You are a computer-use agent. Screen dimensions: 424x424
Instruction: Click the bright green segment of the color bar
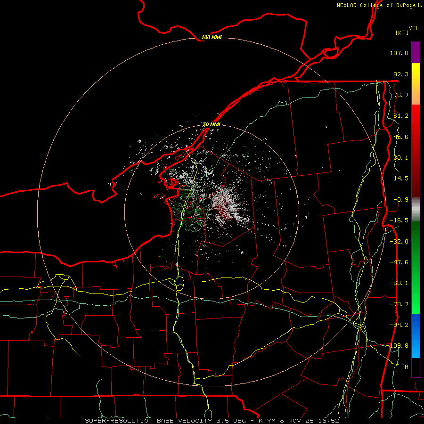pyautogui.click(x=416, y=268)
